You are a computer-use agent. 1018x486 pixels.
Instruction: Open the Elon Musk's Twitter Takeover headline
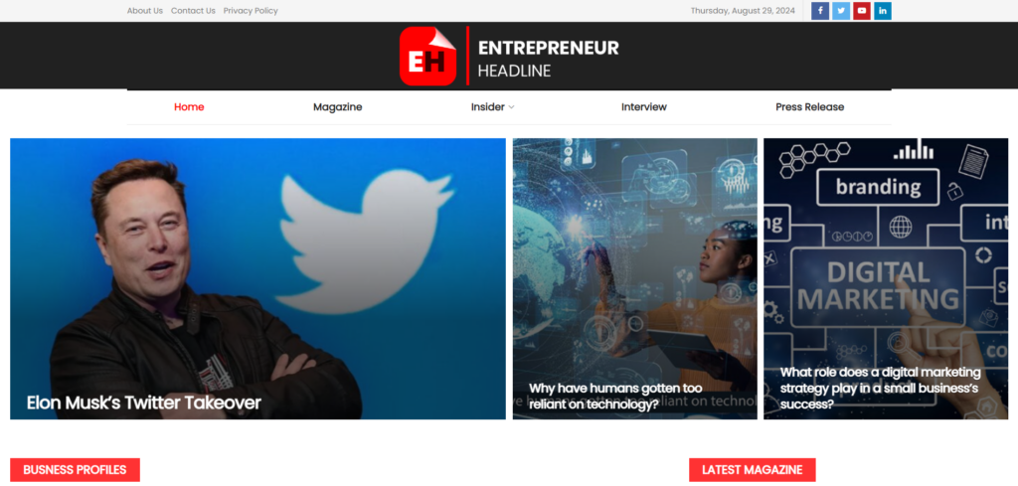pyautogui.click(x=143, y=403)
